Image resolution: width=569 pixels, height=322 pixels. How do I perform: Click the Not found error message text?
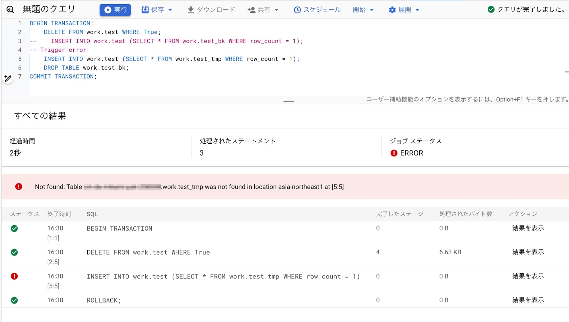(x=189, y=187)
